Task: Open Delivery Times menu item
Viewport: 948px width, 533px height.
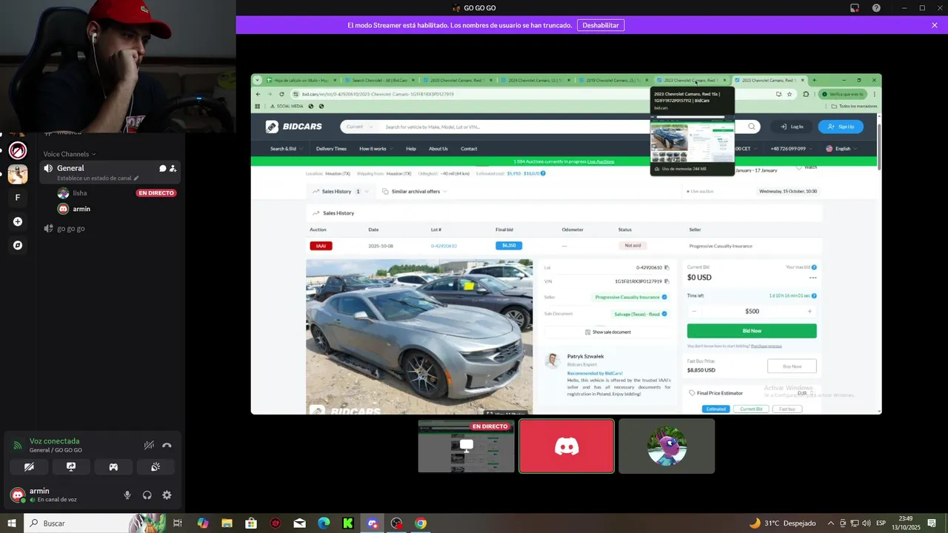Action: (x=331, y=149)
